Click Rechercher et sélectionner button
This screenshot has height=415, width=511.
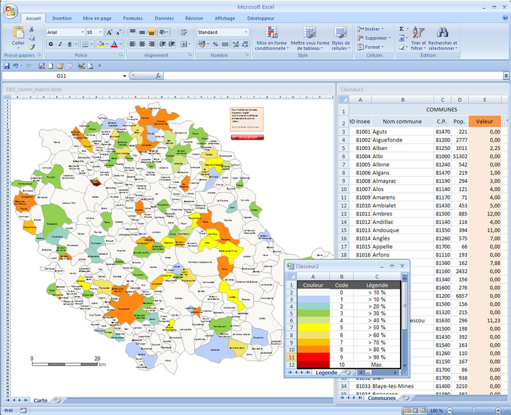tap(443, 39)
